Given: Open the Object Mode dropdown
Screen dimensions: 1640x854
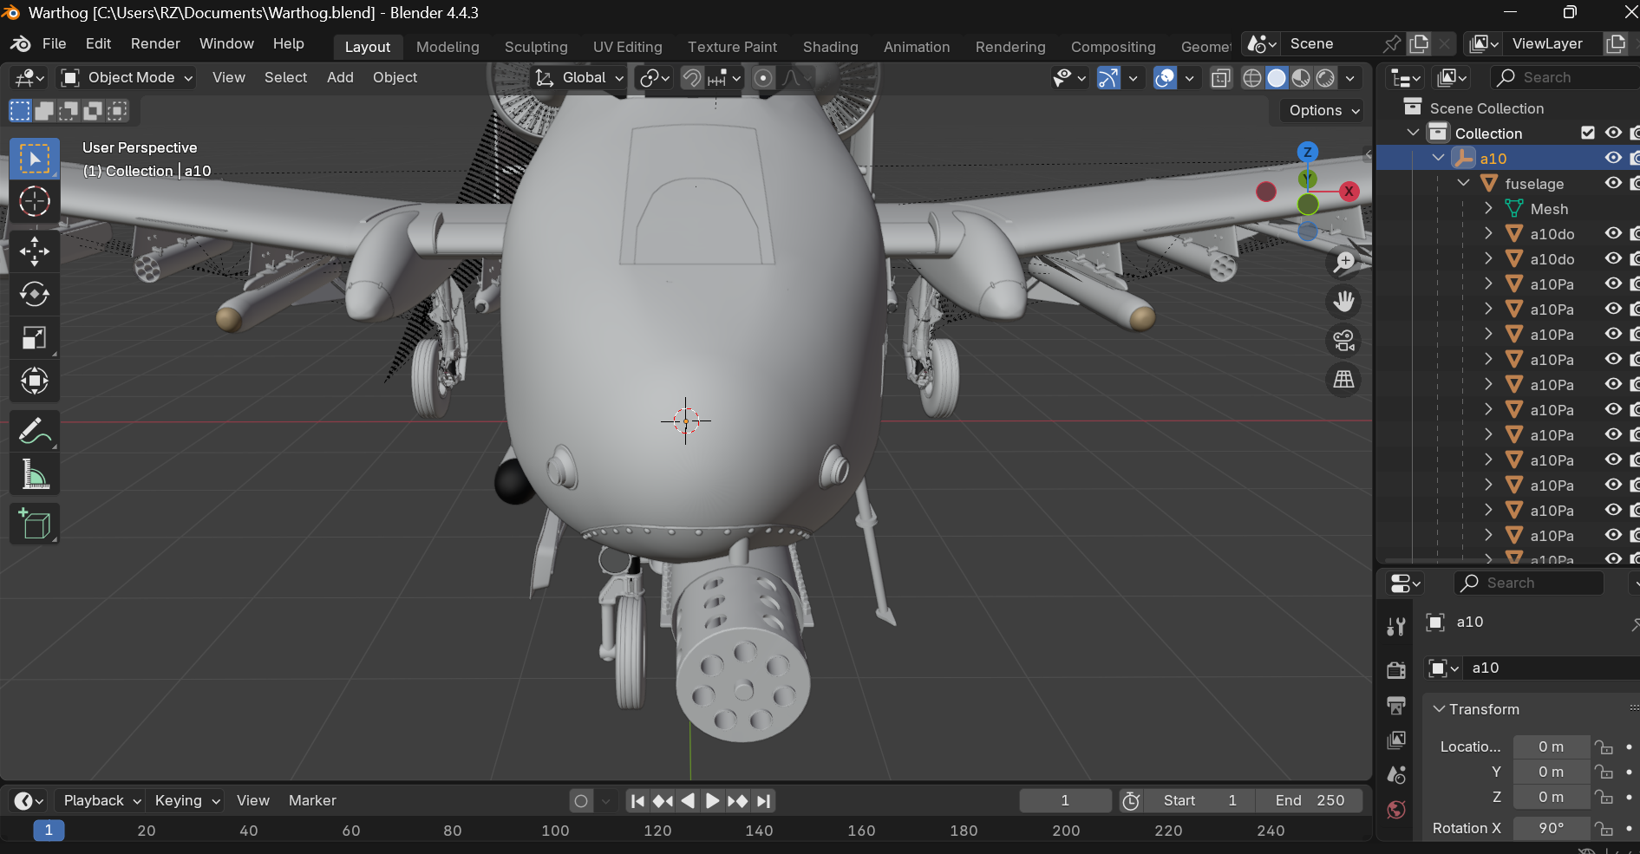Looking at the screenshot, I should tap(127, 78).
